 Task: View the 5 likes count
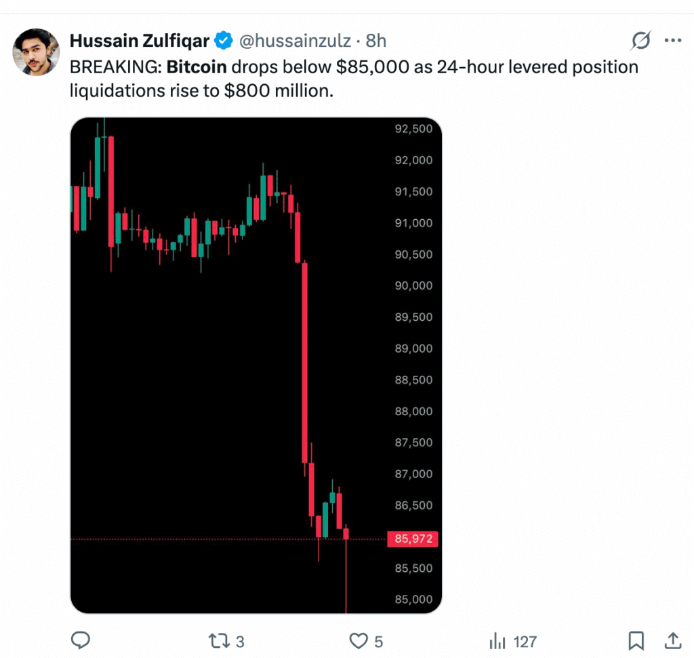[377, 640]
